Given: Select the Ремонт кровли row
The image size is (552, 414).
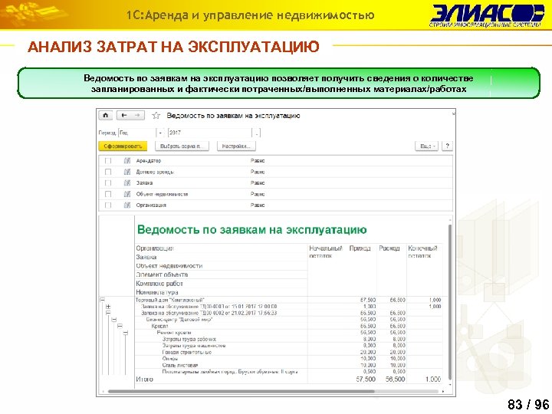Looking at the screenshot, I should tap(289, 333).
